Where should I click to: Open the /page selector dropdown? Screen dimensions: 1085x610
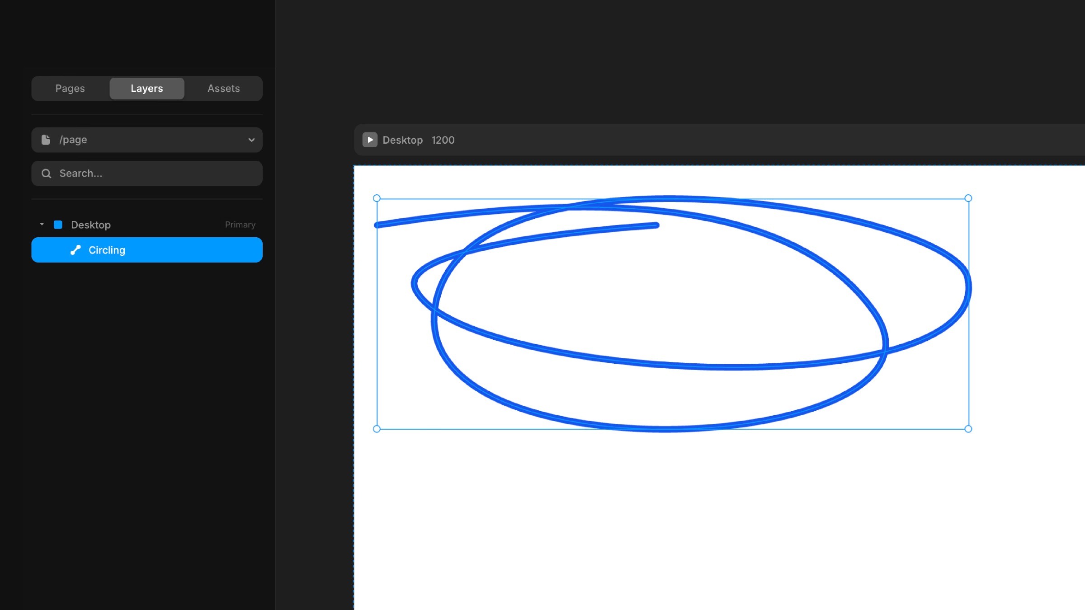[x=147, y=140]
